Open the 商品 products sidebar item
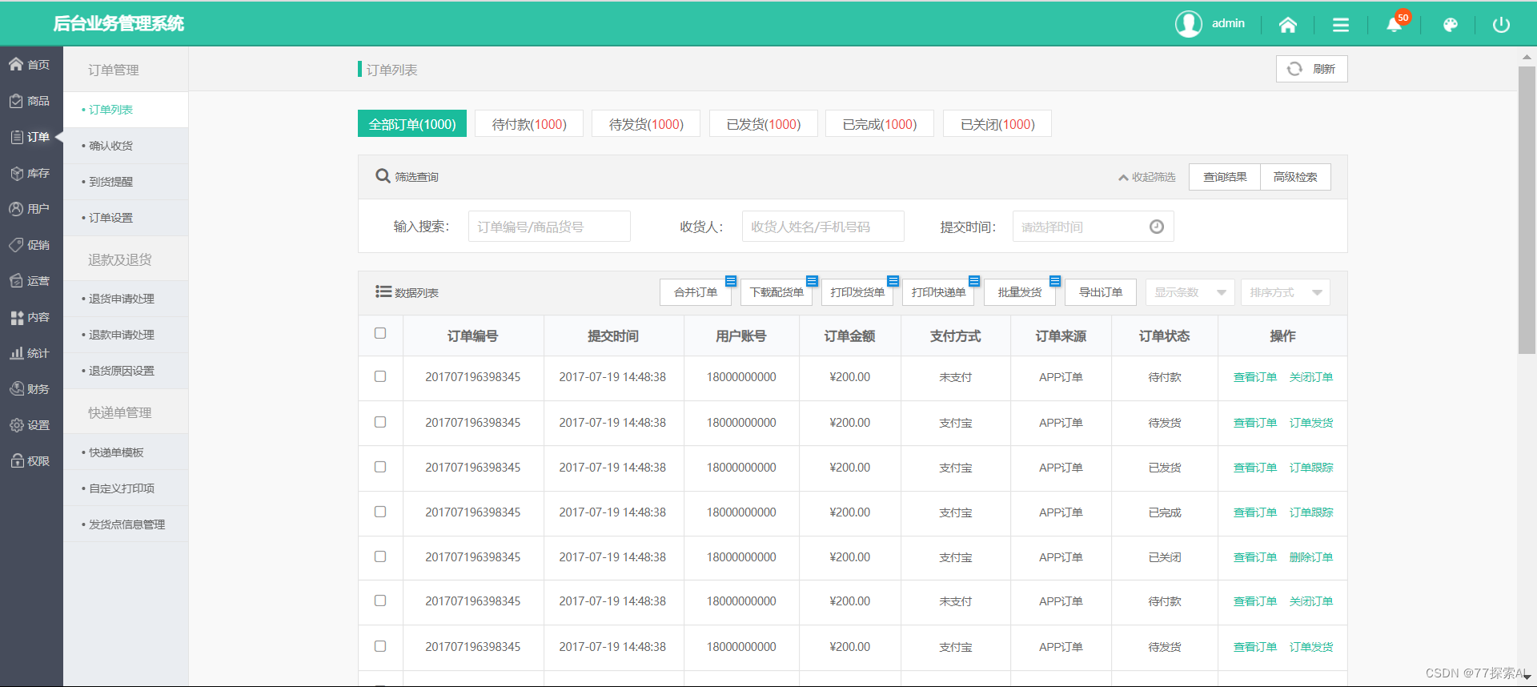Image resolution: width=1537 pixels, height=687 pixels. point(31,101)
